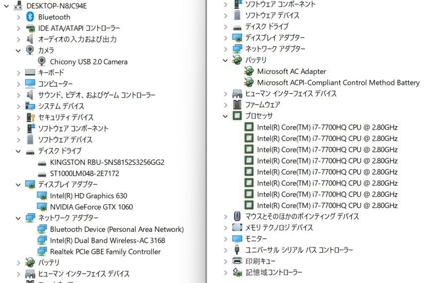Click the ファームウェア label text
The image size is (437, 283).
263,105
